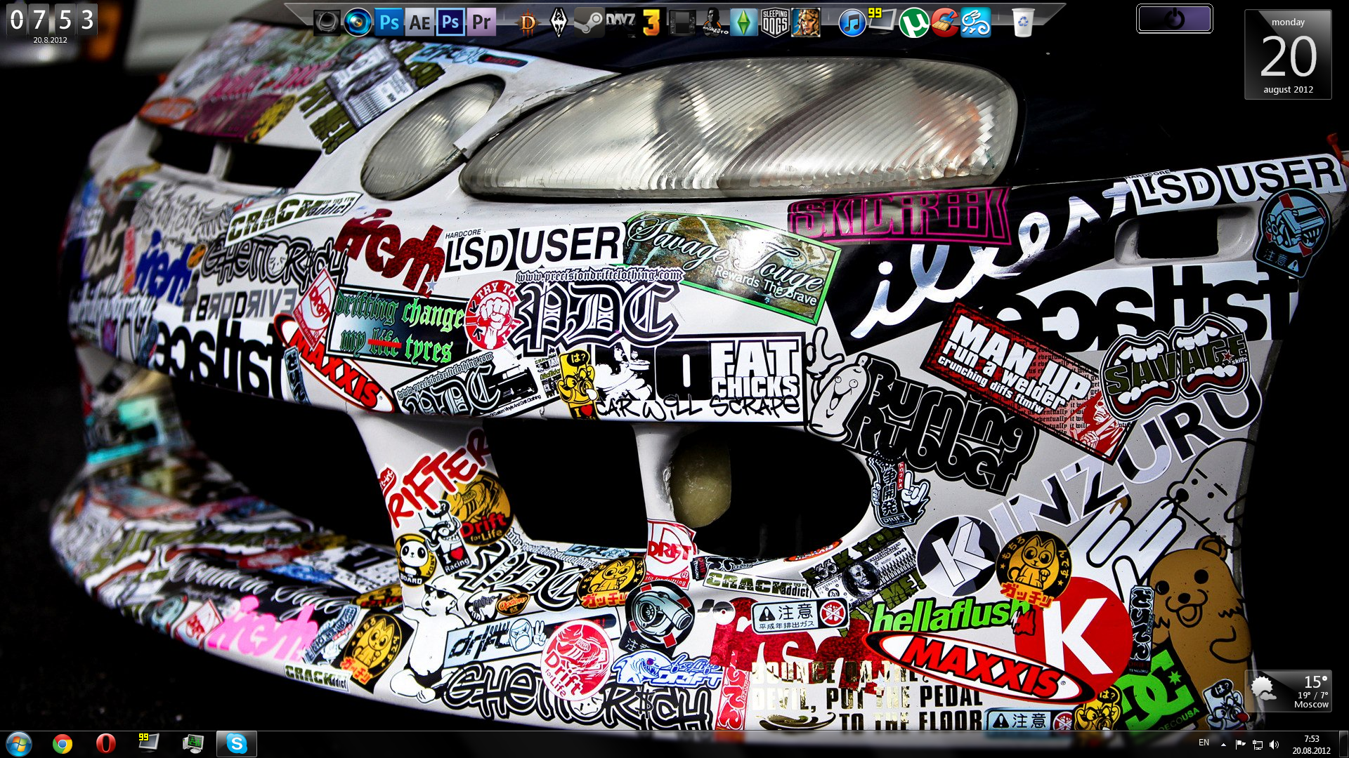This screenshot has width=1349, height=758.
Task: Click the flip clock widget showing 07 53
Action: (51, 25)
